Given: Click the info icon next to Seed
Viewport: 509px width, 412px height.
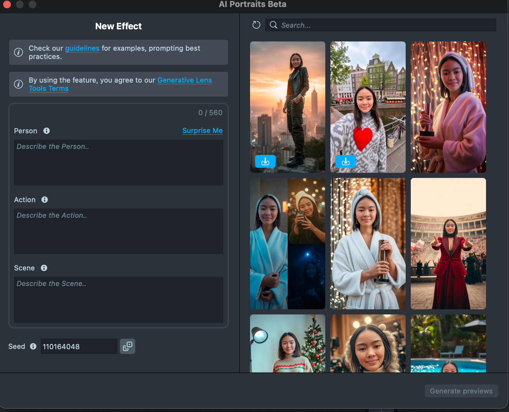Looking at the screenshot, I should (x=33, y=346).
